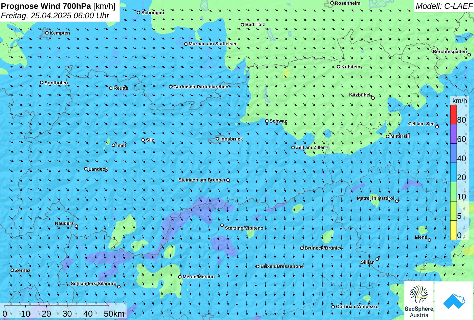Click the 'Sterzing/Vipiteno' label
Screen dimensions: 474x320
pos(244,228)
